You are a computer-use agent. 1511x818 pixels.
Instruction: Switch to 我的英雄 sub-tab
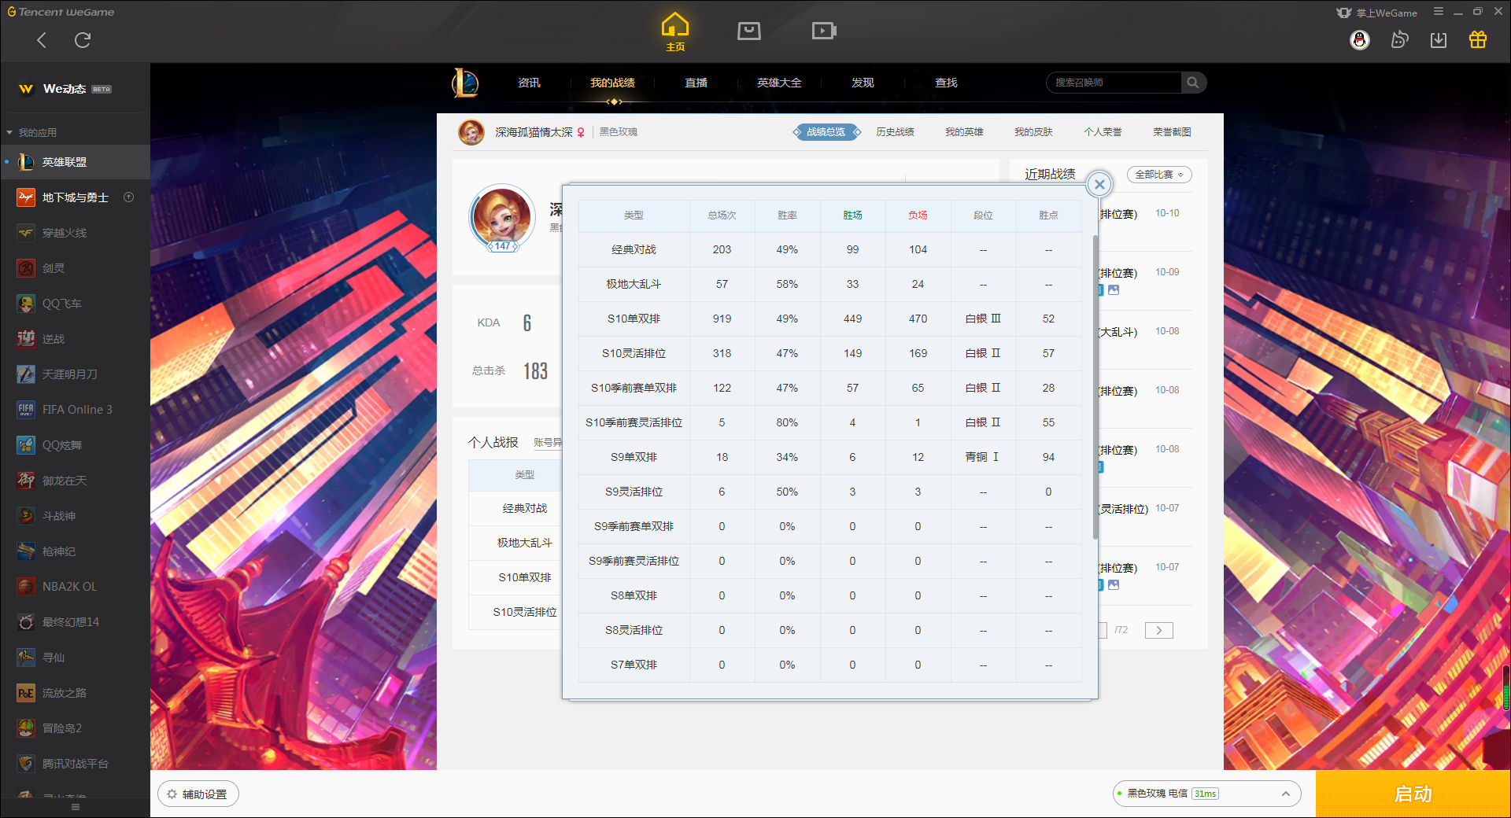[x=964, y=132]
